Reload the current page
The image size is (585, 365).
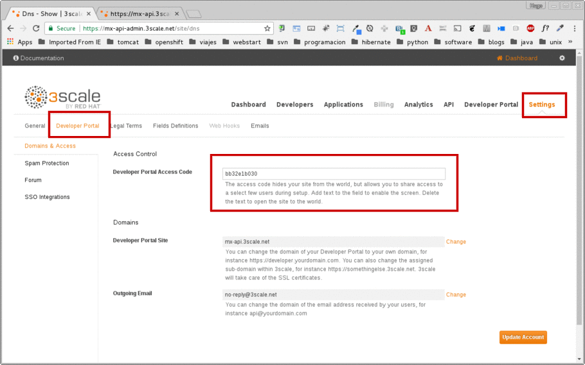point(36,28)
